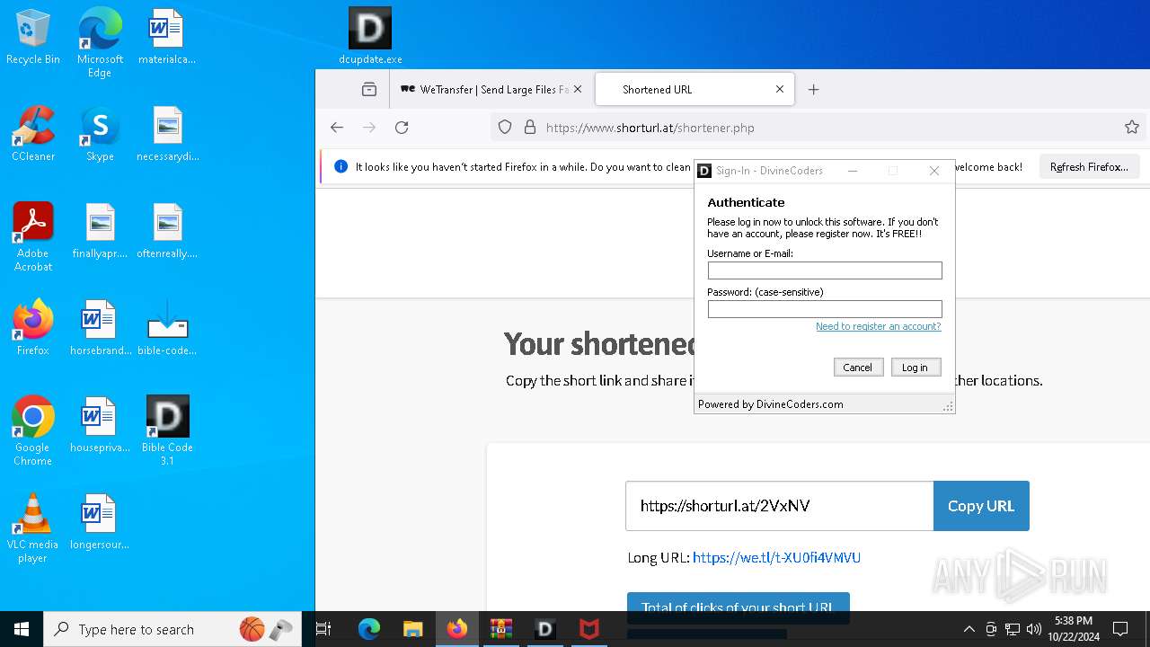Image resolution: width=1150 pixels, height=647 pixels.
Task: Open a new Firefox tab
Action: point(813,89)
